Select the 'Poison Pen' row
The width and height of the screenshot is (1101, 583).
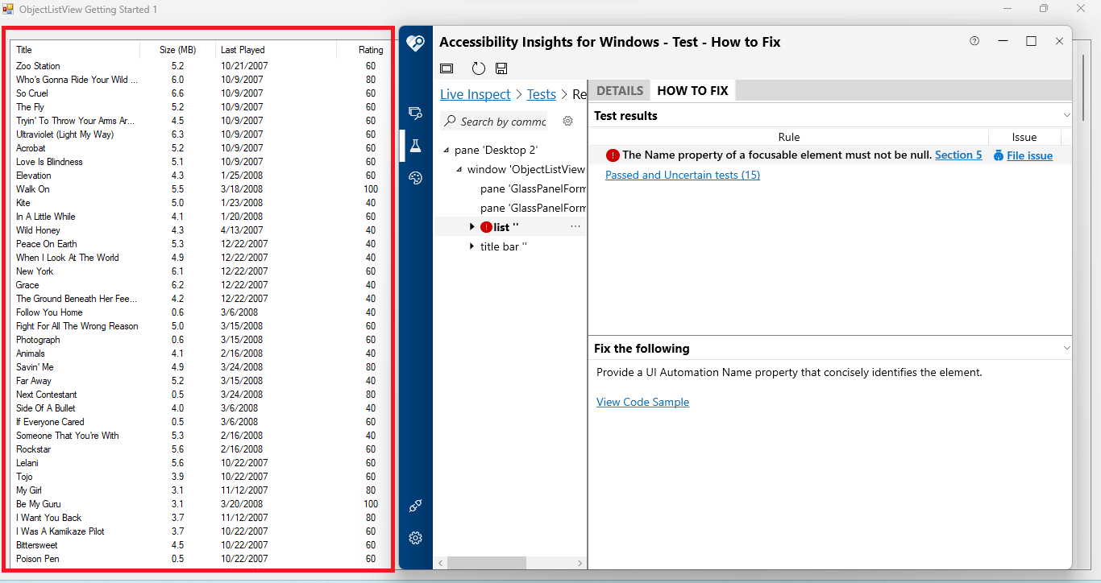199,559
